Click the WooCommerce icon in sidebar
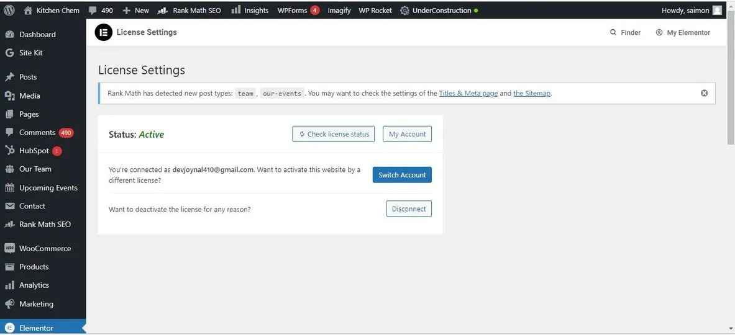735x335 pixels. click(9, 248)
